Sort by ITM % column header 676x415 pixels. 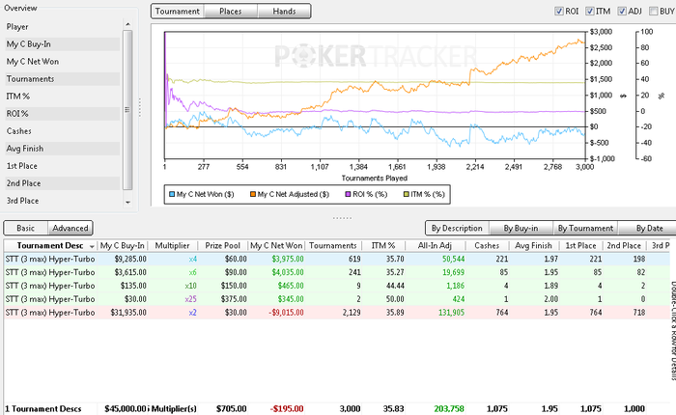tap(383, 246)
